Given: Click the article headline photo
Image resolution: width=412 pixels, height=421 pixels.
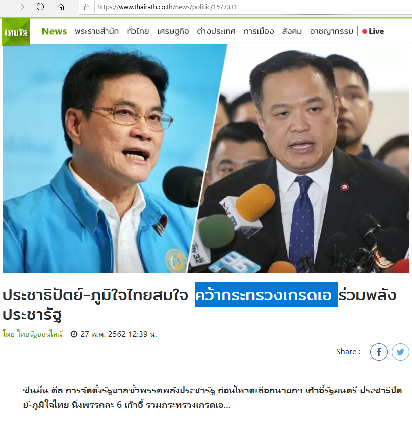Looking at the screenshot, I should (x=206, y=159).
